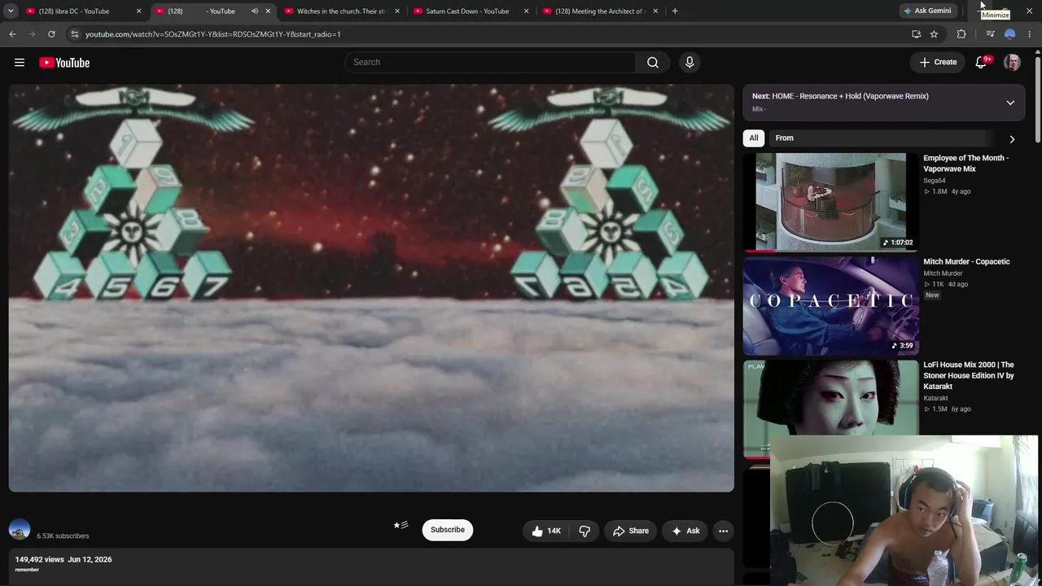This screenshot has width=1042, height=586.
Task: Open more actions three-dot menu
Action: click(723, 531)
